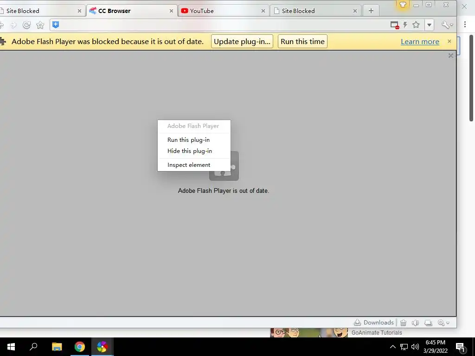Open taskbar search magnifier
The width and height of the screenshot is (475, 356).
coord(33,347)
